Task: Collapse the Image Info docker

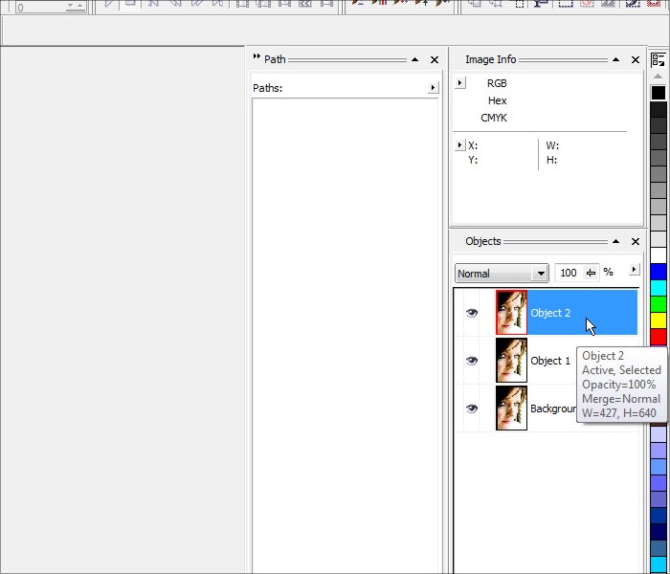Action: click(x=615, y=59)
